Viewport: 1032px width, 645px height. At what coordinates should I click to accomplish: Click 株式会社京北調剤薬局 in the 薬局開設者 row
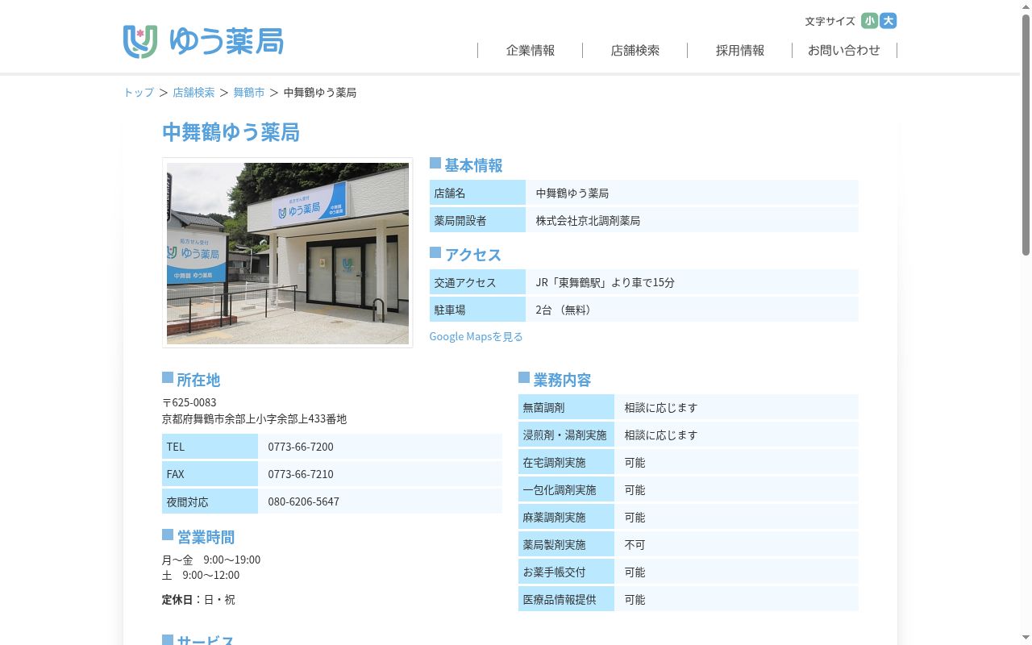pyautogui.click(x=588, y=220)
